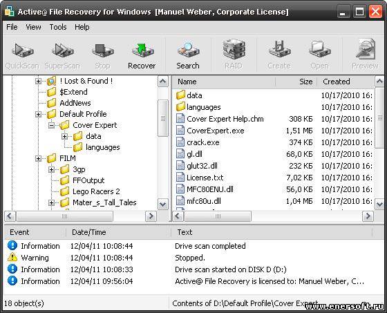Image resolution: width=387 pixels, height=313 pixels.
Task: Click the info icon for Drive scan completed
Action: pos(12,245)
